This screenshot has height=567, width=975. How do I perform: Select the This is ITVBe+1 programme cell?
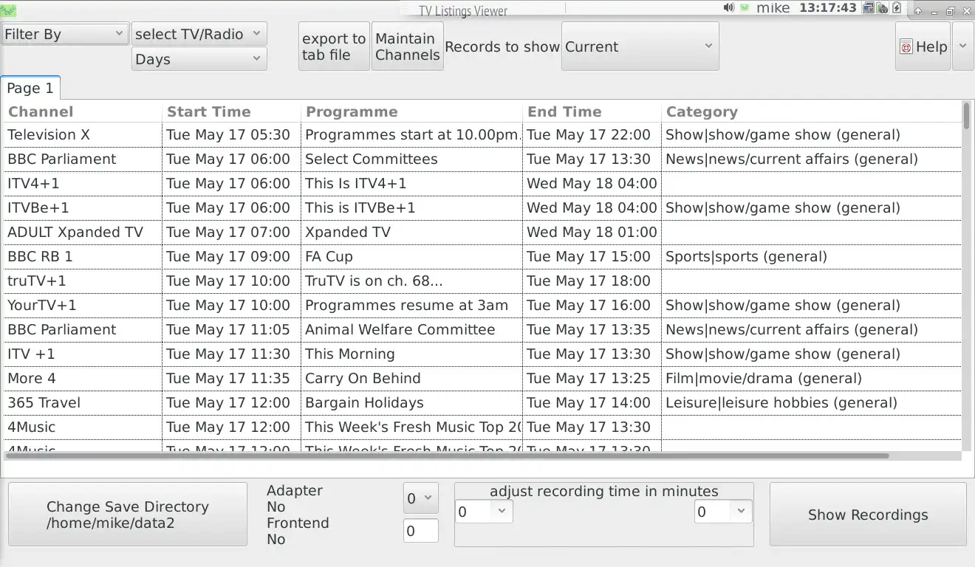(x=412, y=208)
